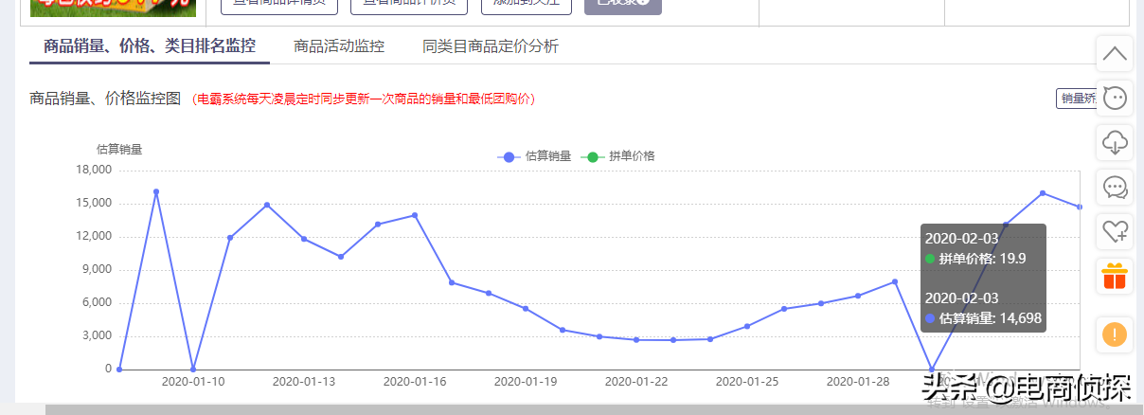Click the 3,000 y-axis label
Screen dimensions: 1144x415
click(97, 336)
